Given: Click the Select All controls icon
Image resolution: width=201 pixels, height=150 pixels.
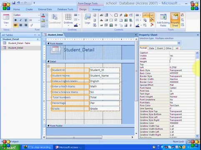Looking at the screenshot, I should (x=145, y=25).
